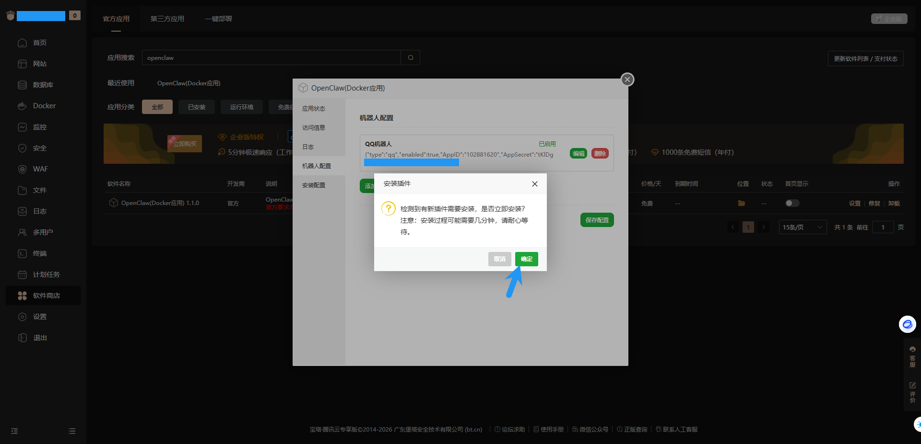
Task: Click 保存配置 green button
Action: (x=597, y=220)
